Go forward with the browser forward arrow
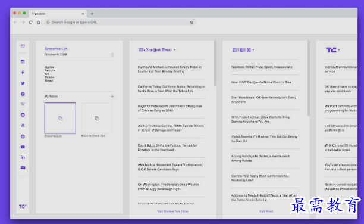 click(23, 22)
